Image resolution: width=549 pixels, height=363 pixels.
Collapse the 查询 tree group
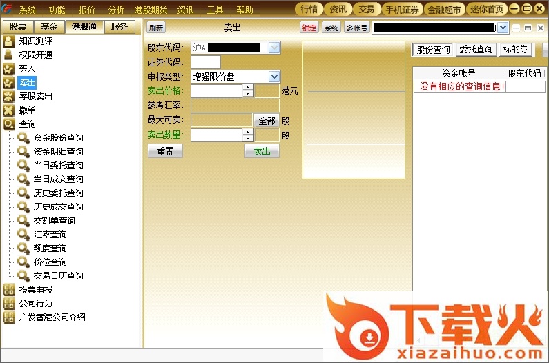click(x=8, y=124)
